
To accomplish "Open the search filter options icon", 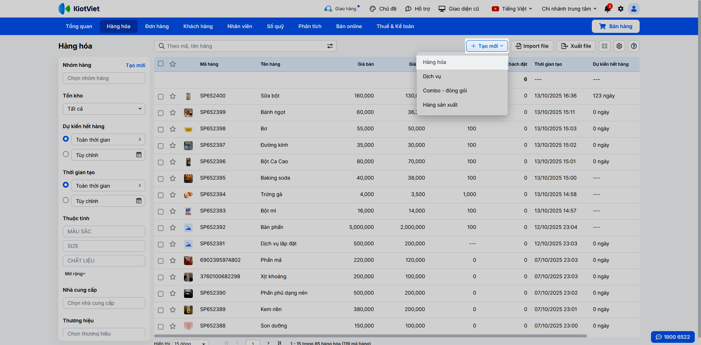I will (330, 46).
